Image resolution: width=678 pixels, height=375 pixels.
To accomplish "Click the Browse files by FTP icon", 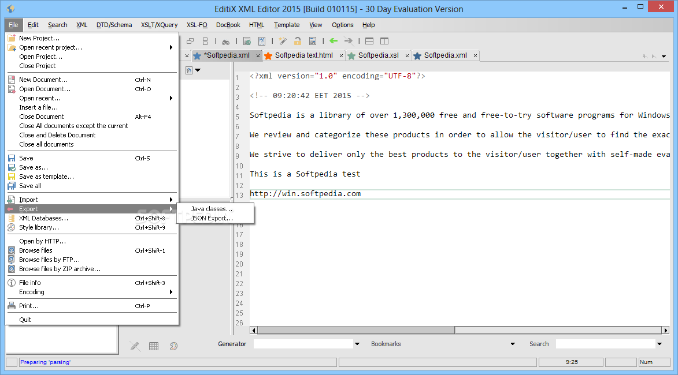I will point(12,260).
